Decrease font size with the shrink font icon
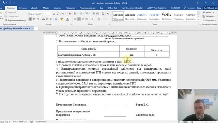The height and width of the screenshot is (123, 218). click(58, 14)
